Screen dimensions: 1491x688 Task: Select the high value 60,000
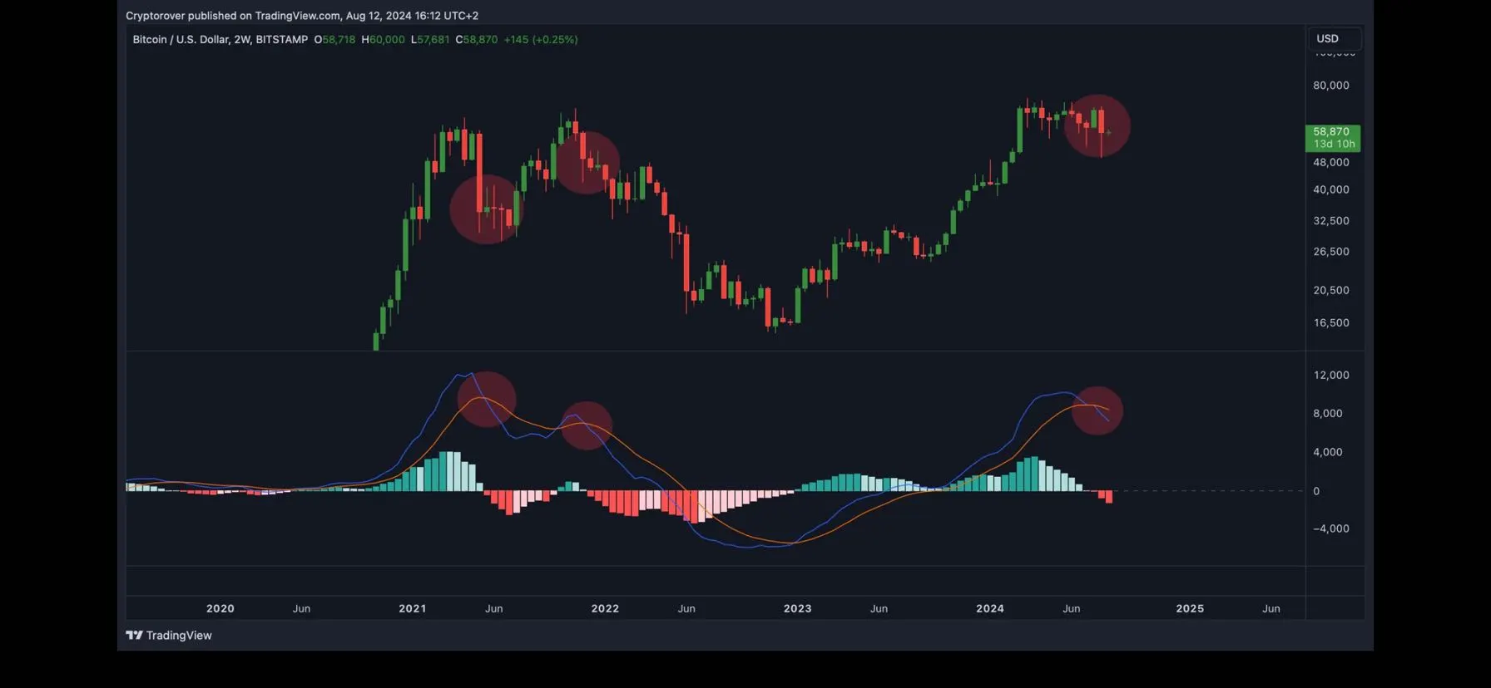click(387, 40)
